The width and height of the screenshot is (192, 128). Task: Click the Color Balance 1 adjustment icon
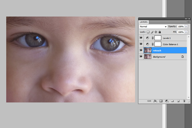click(x=148, y=44)
